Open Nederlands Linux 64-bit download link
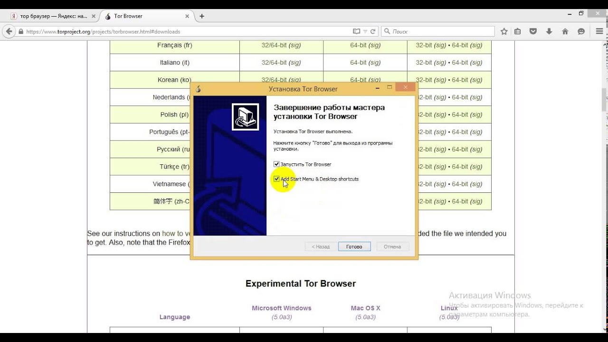The image size is (608, 342). tap(460, 97)
